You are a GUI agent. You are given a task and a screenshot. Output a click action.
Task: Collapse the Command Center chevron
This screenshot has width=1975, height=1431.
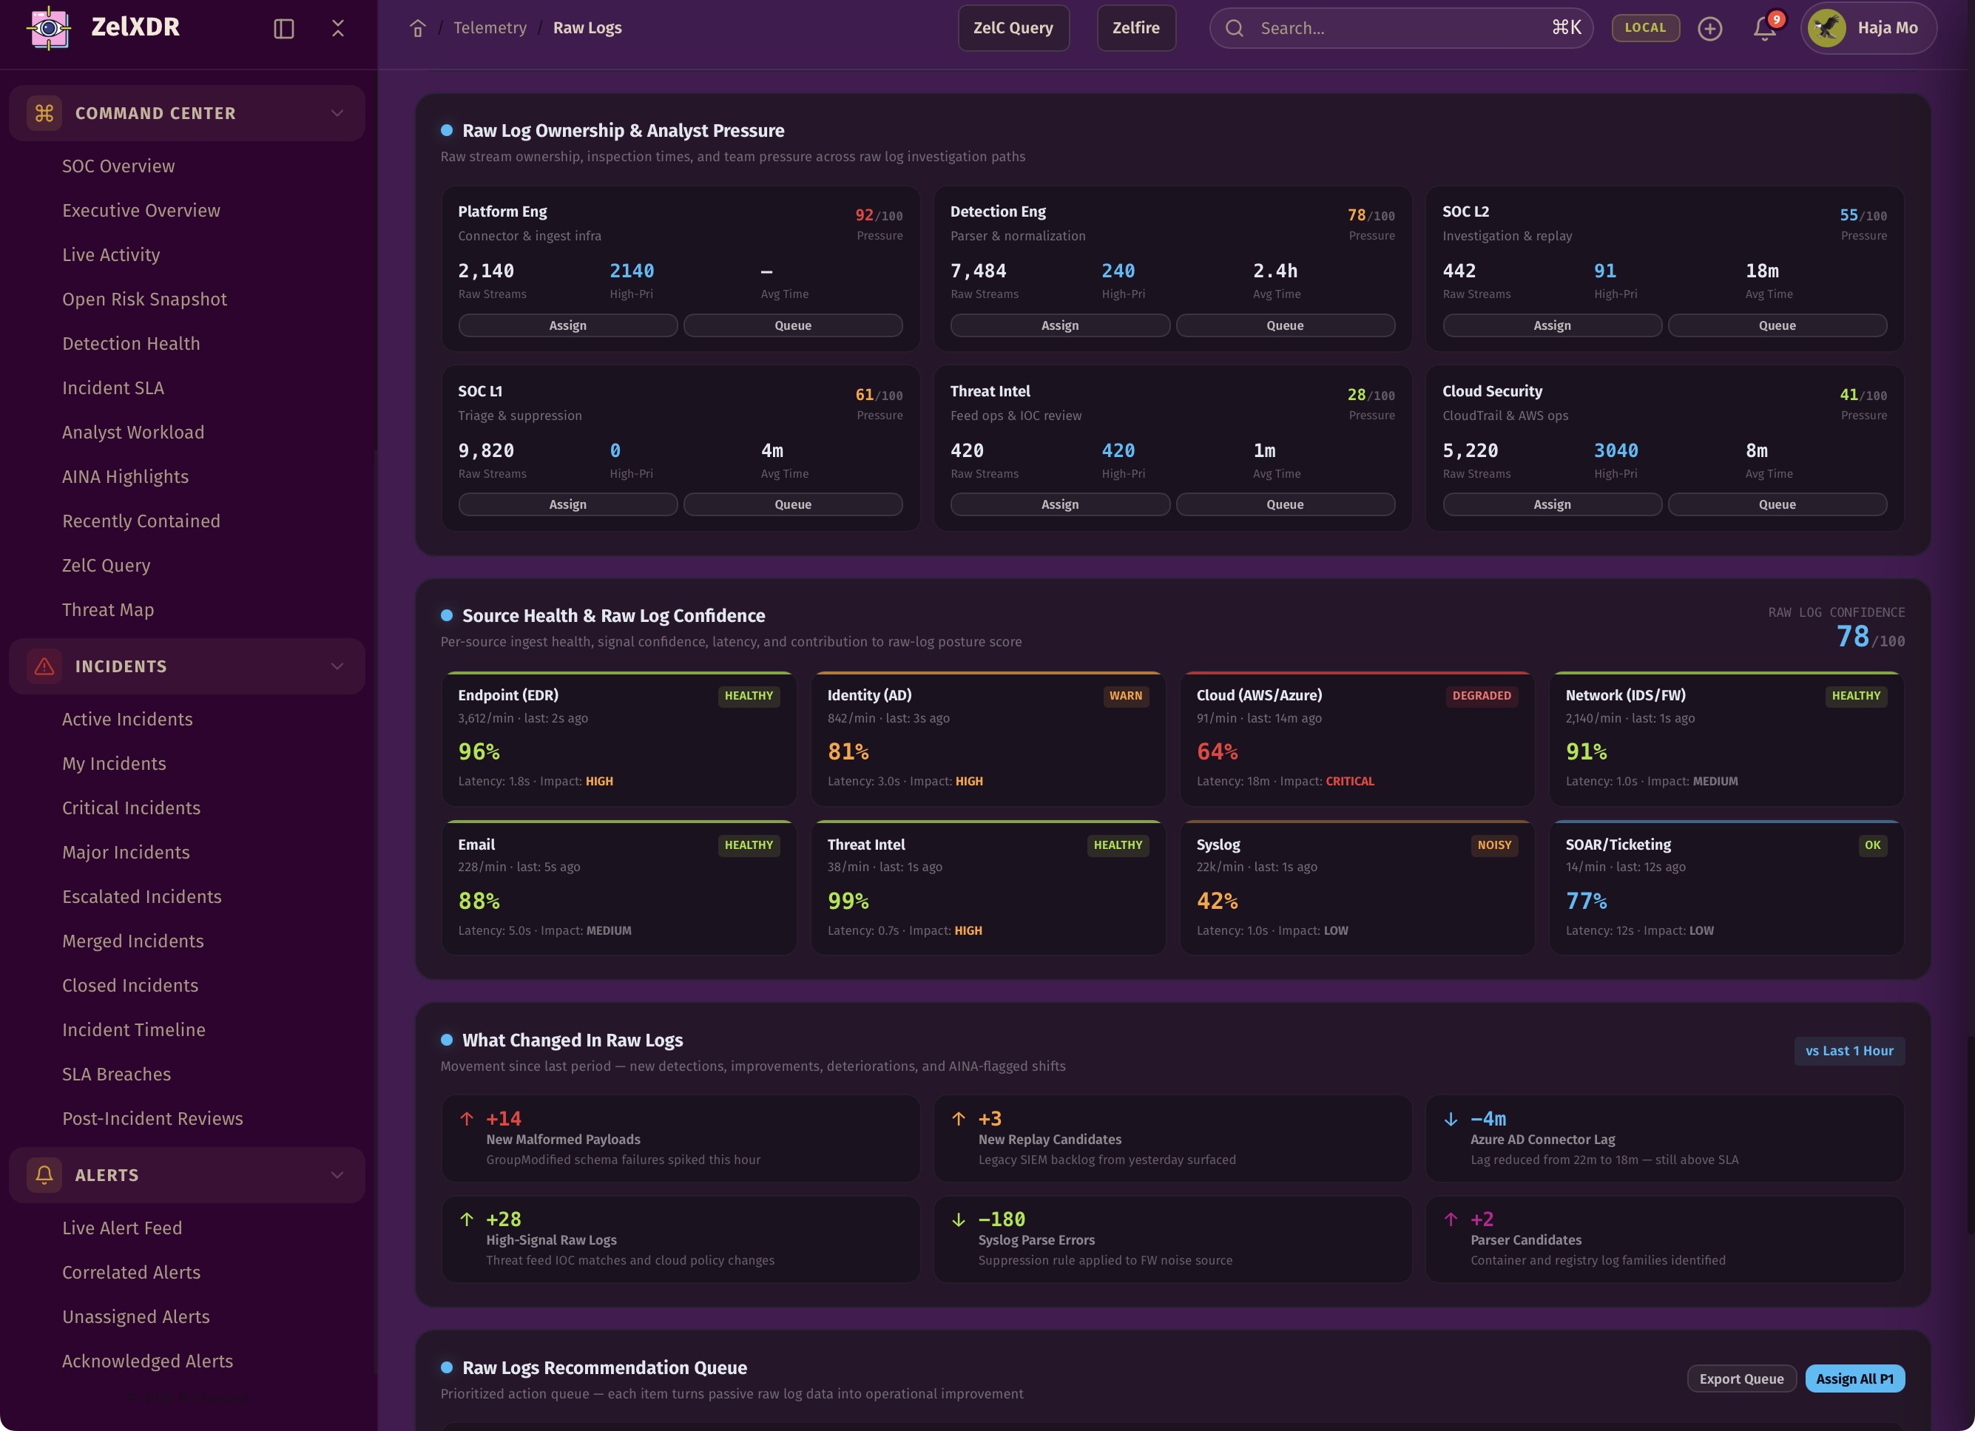click(337, 113)
